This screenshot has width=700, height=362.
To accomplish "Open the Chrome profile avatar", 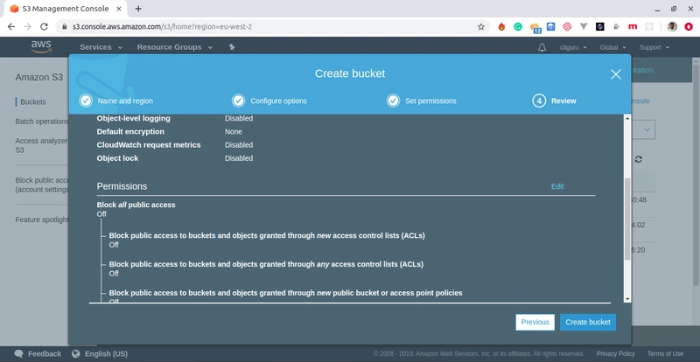I will point(672,27).
